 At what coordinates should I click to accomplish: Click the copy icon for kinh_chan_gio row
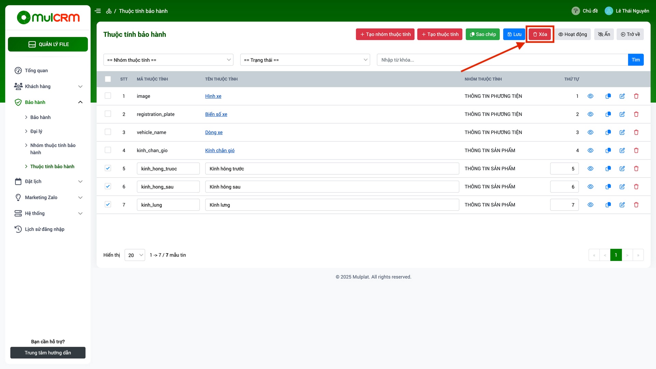click(x=608, y=150)
